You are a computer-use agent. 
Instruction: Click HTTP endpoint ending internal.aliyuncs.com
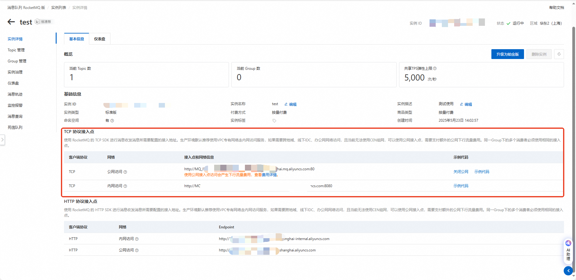pyautogui.click(x=274, y=239)
